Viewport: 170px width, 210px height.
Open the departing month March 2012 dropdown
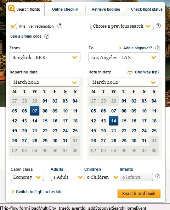pos(45,82)
